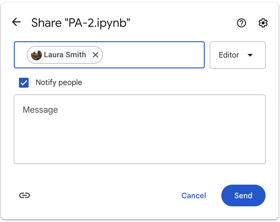Change Laura Smith's access level from Editor
Image resolution: width=280 pixels, height=222 pixels.
click(238, 55)
